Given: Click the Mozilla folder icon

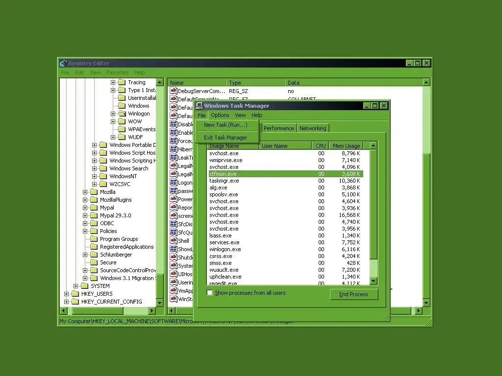Looking at the screenshot, I should click(94, 192).
